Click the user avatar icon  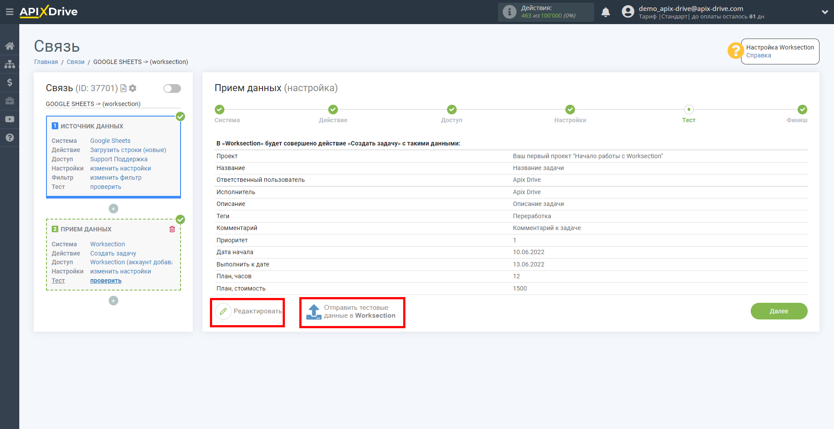point(628,12)
